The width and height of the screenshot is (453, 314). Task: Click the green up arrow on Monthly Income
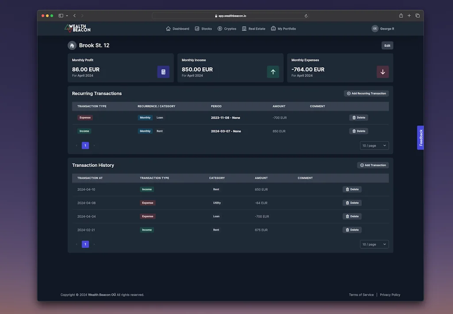pyautogui.click(x=273, y=71)
